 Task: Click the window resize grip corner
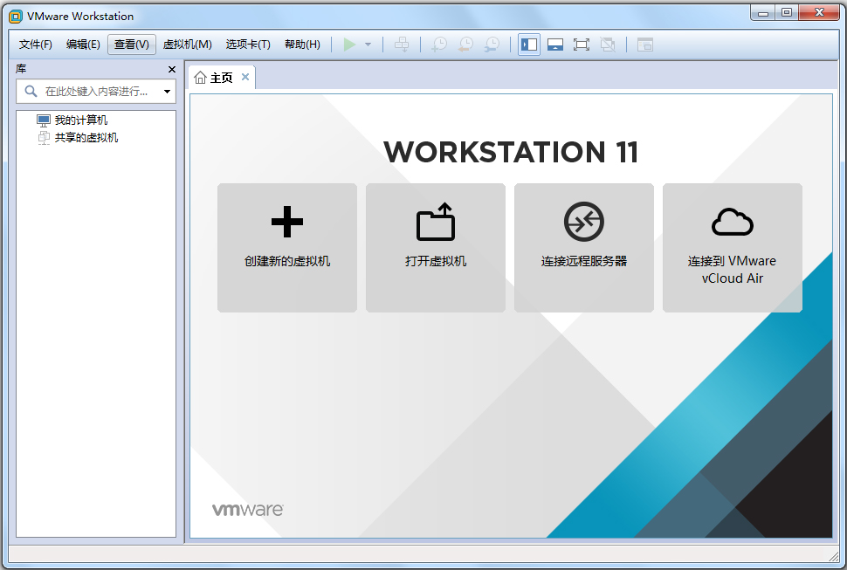click(x=834, y=555)
